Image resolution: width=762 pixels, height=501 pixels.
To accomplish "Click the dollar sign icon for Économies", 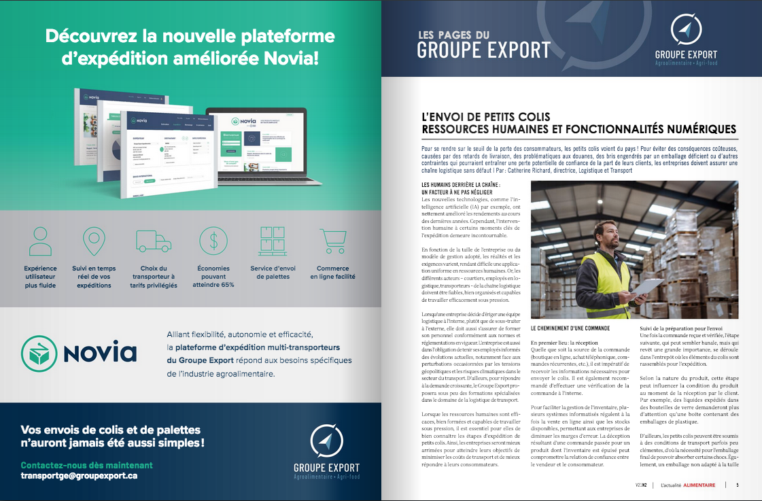I will pyautogui.click(x=213, y=241).
